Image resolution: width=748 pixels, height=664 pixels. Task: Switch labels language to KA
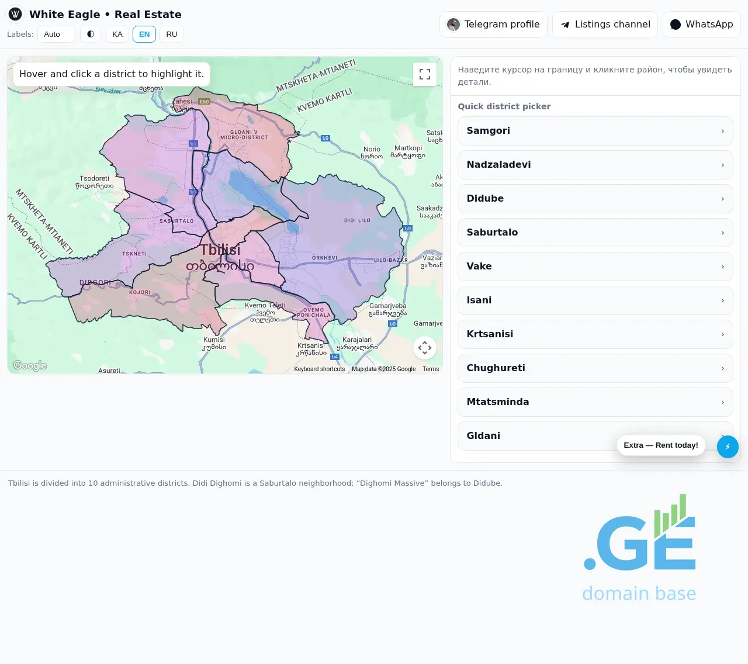(117, 34)
